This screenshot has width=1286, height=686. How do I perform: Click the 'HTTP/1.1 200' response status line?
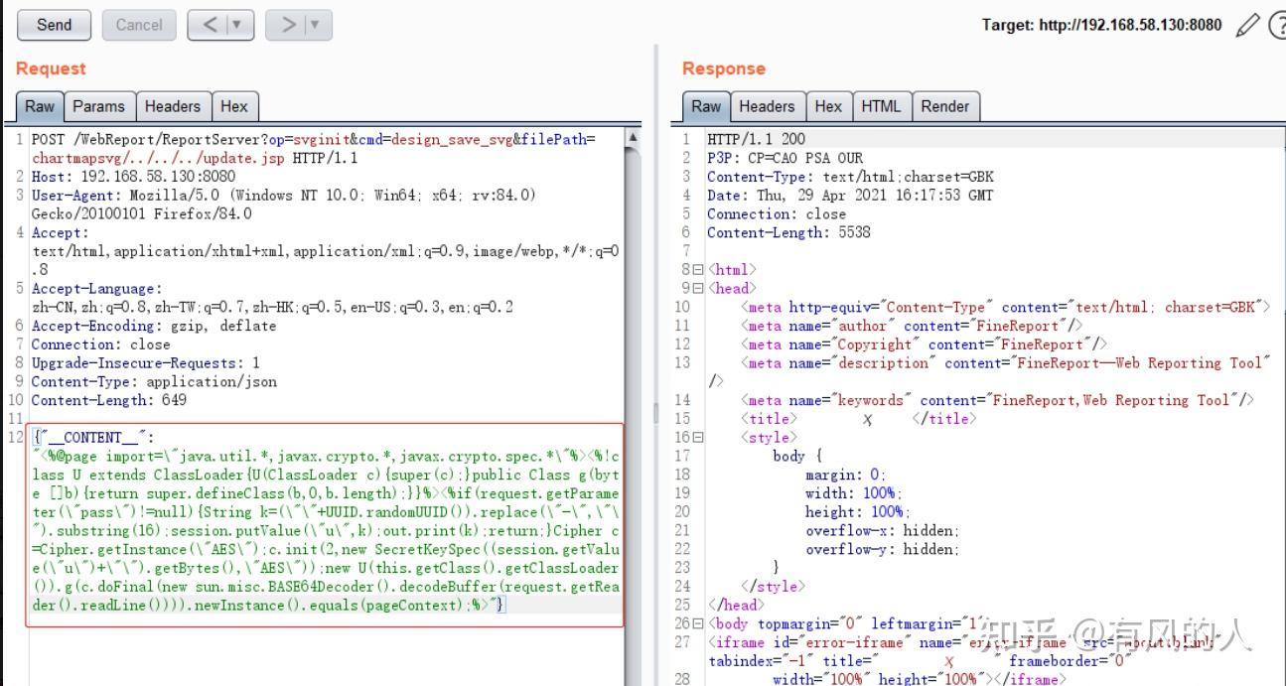point(757,139)
